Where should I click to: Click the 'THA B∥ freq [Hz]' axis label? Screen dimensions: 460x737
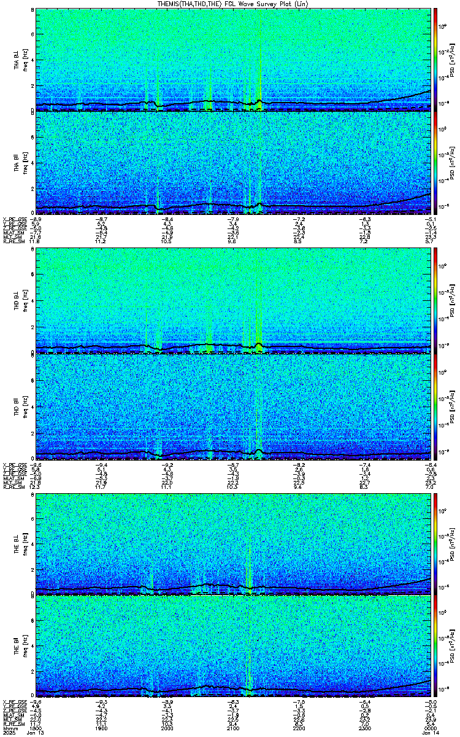pos(20,163)
